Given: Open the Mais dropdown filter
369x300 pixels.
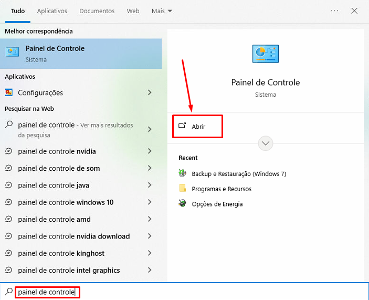Looking at the screenshot, I should (x=162, y=11).
